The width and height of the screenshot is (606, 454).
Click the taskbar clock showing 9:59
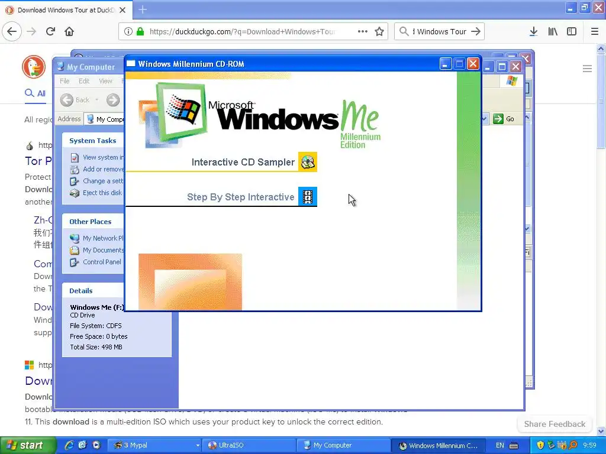pos(589,445)
